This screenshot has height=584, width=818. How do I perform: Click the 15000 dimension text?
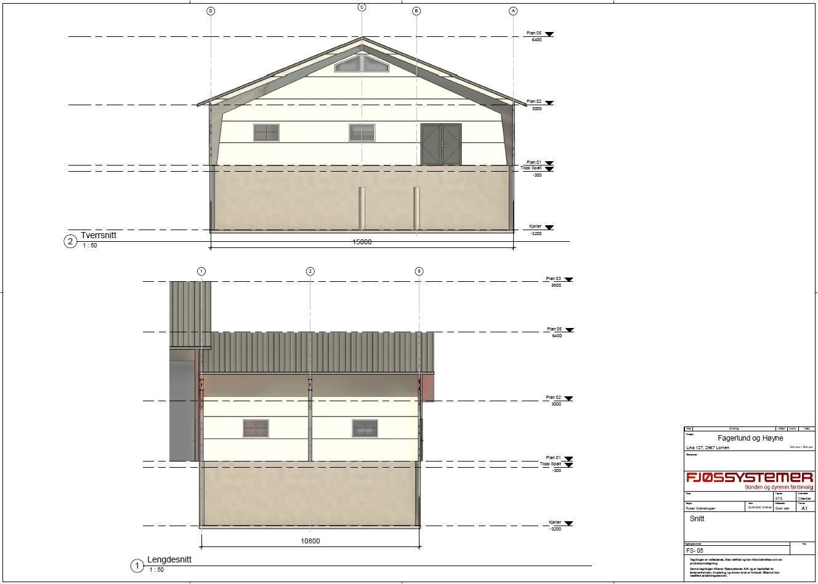[362, 242]
